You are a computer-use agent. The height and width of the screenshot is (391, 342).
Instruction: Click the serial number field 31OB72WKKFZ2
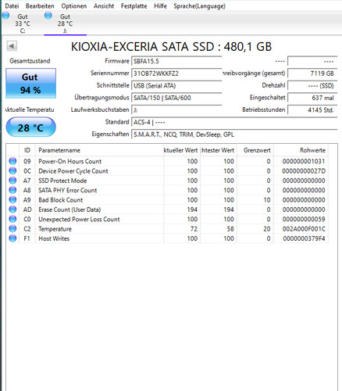[176, 74]
